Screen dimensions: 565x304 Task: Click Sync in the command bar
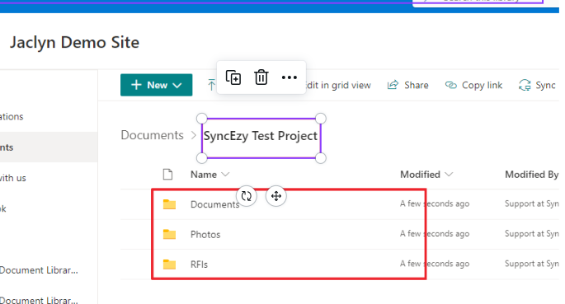tap(537, 85)
